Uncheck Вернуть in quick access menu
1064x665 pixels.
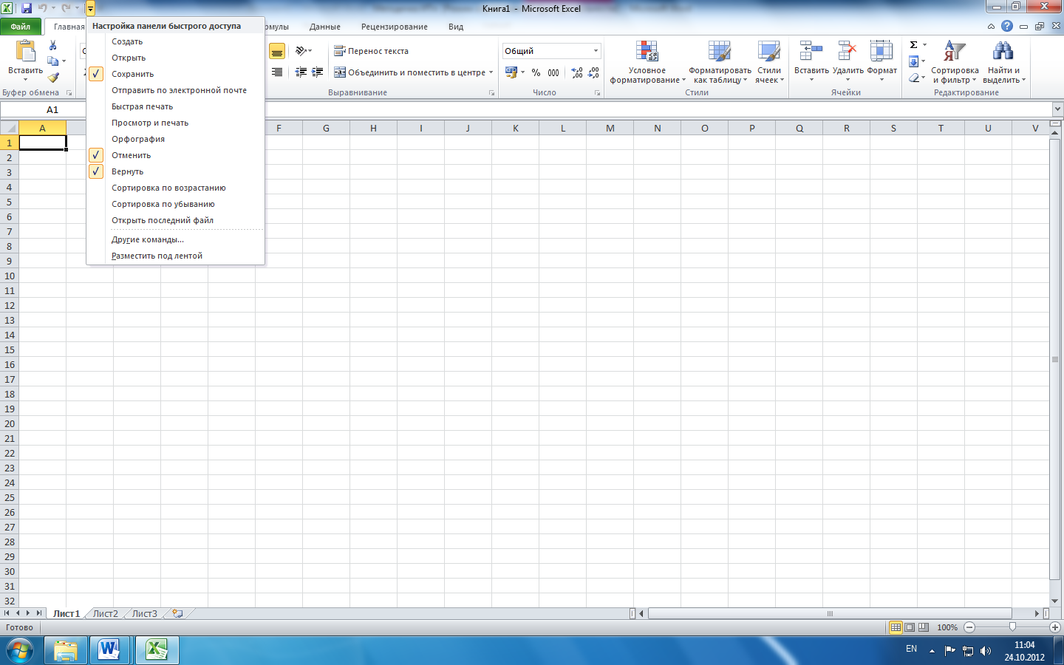(x=176, y=171)
